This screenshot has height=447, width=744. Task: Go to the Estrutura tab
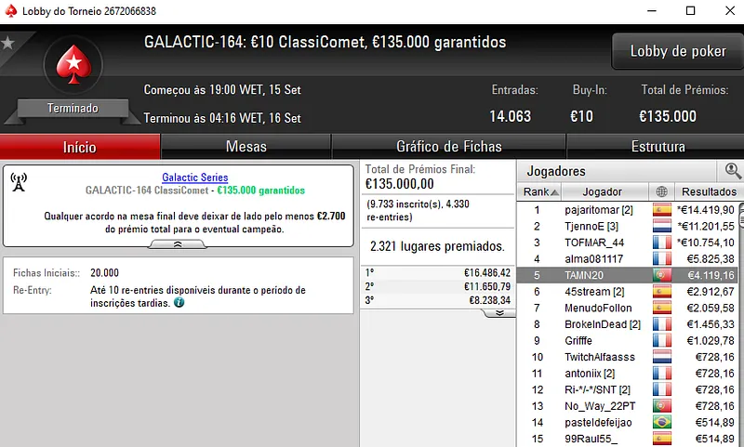tap(658, 147)
